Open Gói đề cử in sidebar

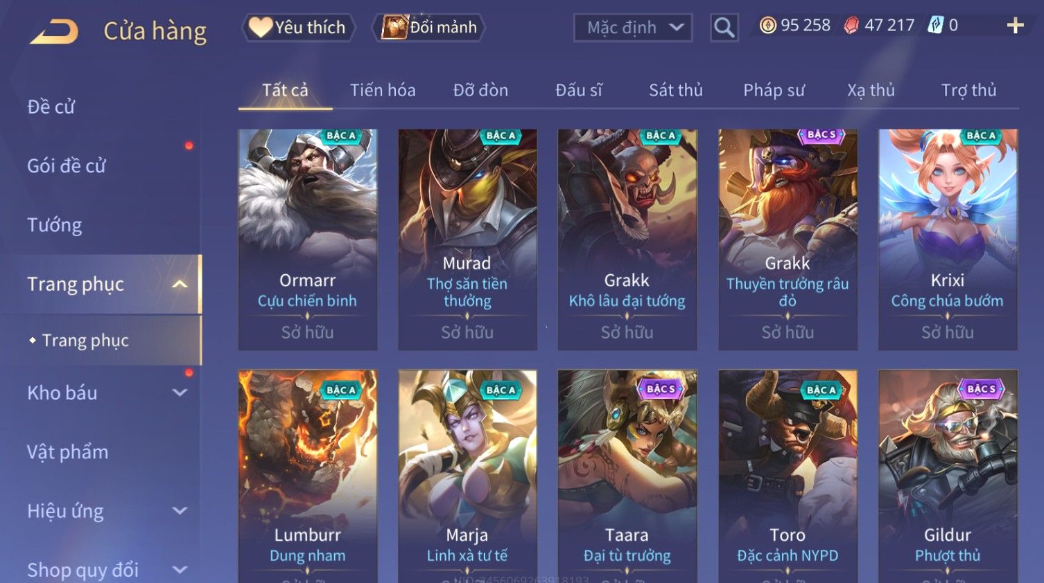(67, 166)
